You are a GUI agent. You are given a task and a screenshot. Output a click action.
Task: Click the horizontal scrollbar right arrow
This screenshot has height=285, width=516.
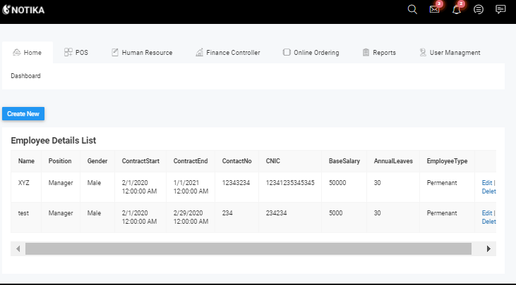[x=488, y=249]
